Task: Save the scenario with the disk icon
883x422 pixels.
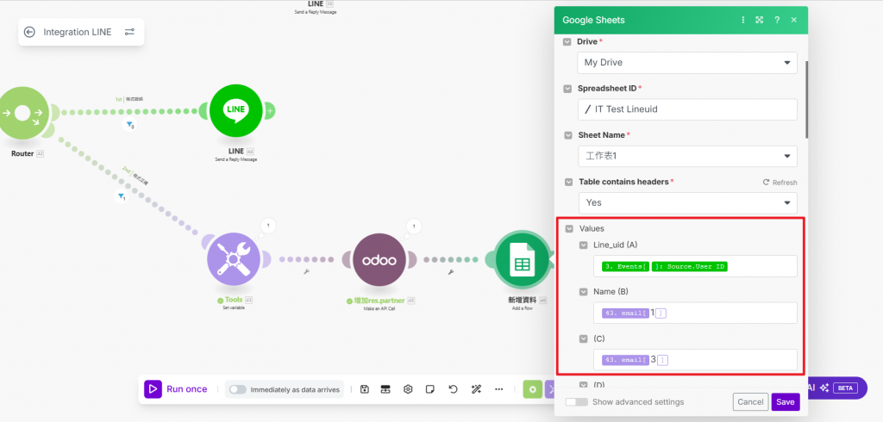Action: click(365, 389)
